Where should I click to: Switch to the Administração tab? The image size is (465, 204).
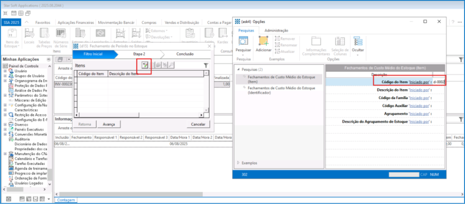[x=276, y=30]
